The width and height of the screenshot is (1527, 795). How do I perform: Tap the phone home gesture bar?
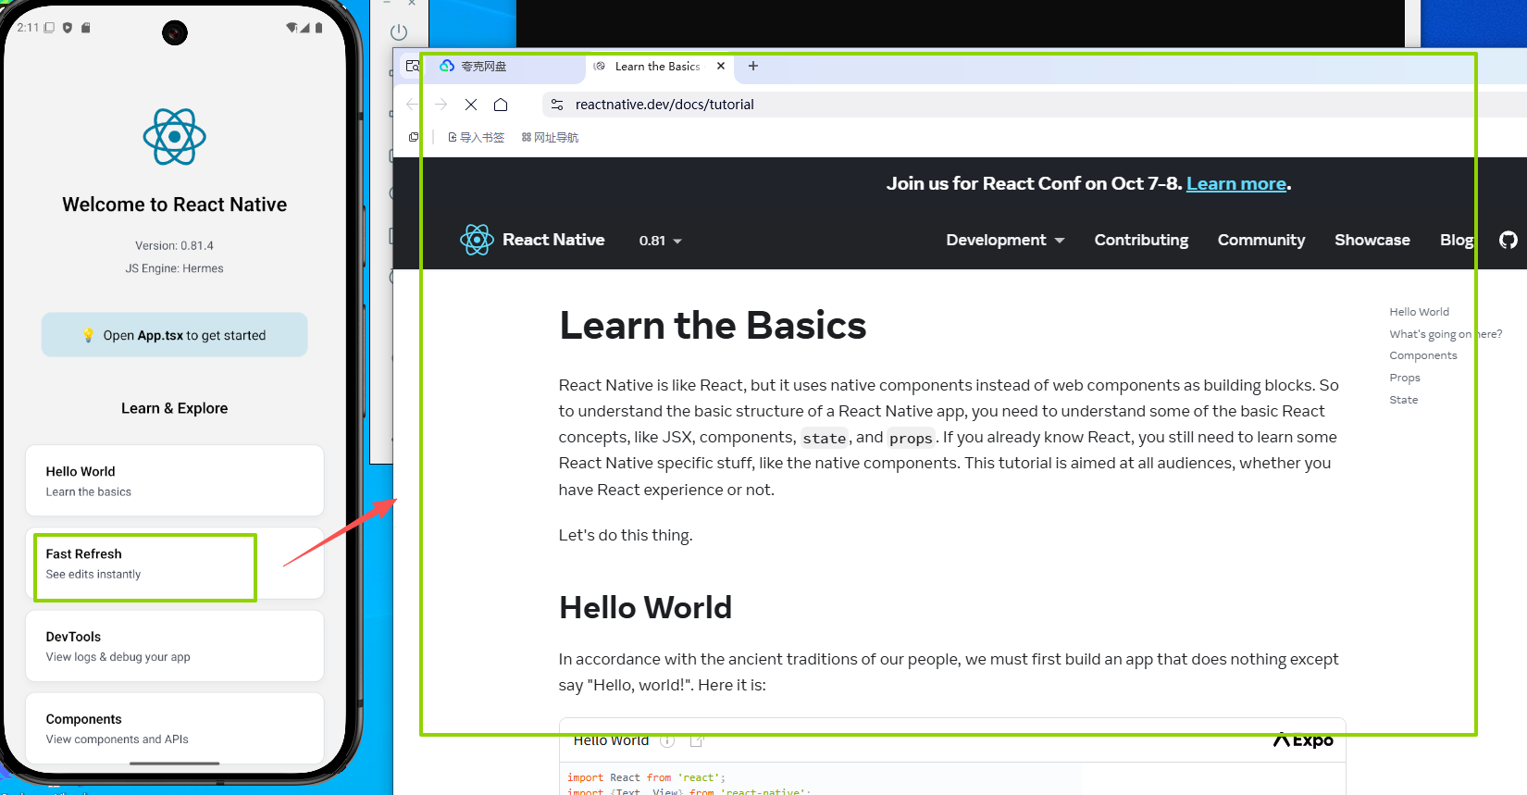(x=174, y=764)
